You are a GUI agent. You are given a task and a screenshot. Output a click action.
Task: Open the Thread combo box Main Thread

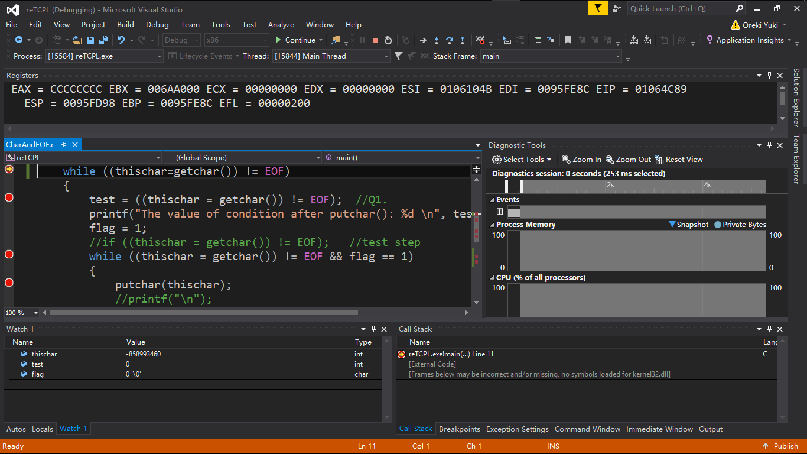[331, 56]
